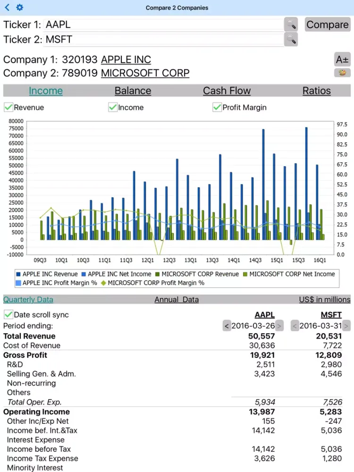Open the color palette button

(342, 73)
